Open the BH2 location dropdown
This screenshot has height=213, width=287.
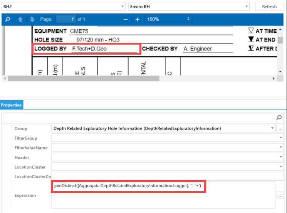pos(63,7)
